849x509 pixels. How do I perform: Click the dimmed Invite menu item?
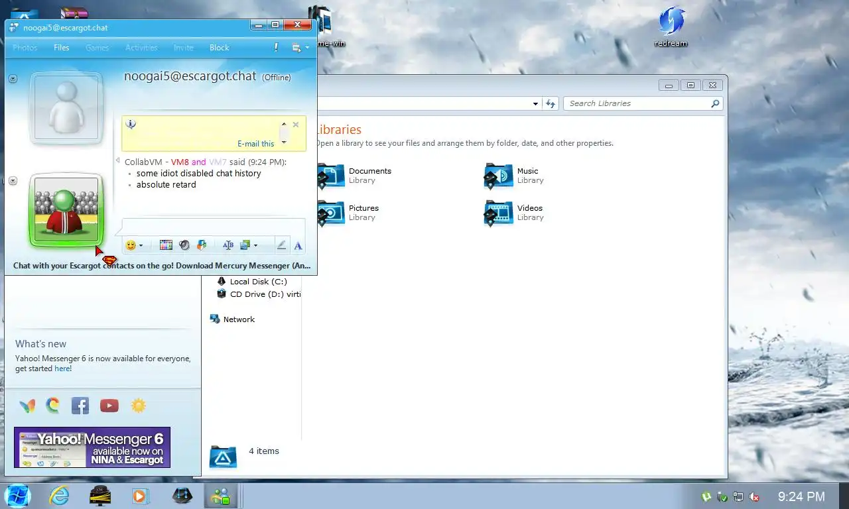tap(184, 48)
